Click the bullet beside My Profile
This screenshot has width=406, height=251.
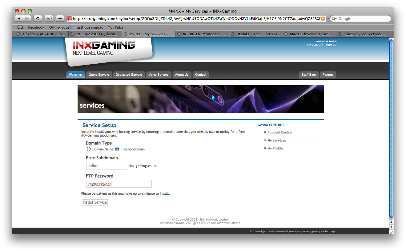pos(265,148)
